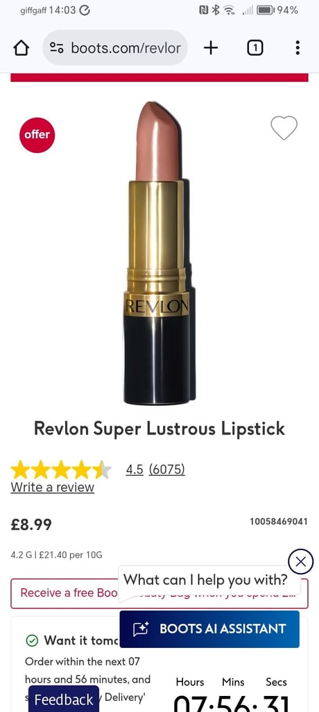319x712 pixels.
Task: Tap the 'What can I help you with?' bubble
Action: coord(205,580)
